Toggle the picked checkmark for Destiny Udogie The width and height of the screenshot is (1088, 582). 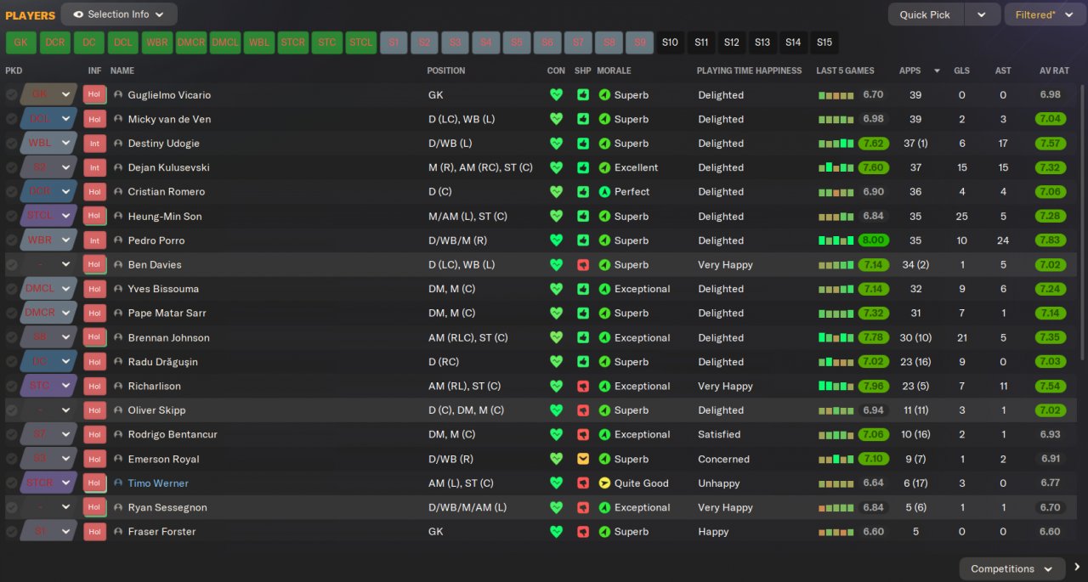[11, 144]
